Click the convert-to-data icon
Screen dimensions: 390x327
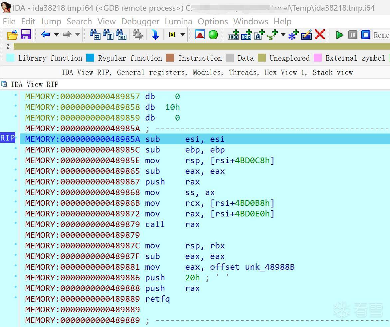tap(246, 35)
